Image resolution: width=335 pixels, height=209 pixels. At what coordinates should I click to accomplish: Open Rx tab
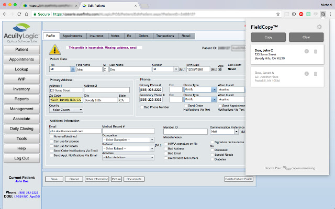point(129,36)
